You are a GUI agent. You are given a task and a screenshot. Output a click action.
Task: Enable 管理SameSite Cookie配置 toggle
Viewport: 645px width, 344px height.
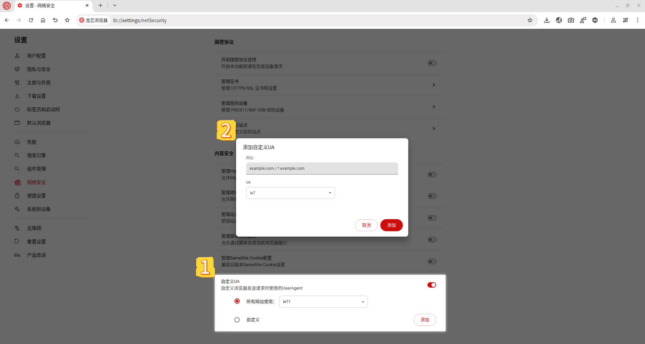pos(432,262)
